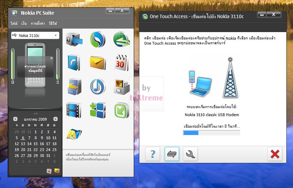The width and height of the screenshot is (293, 188).
Task: Select January 19 in the calendar
Action: coord(17,150)
